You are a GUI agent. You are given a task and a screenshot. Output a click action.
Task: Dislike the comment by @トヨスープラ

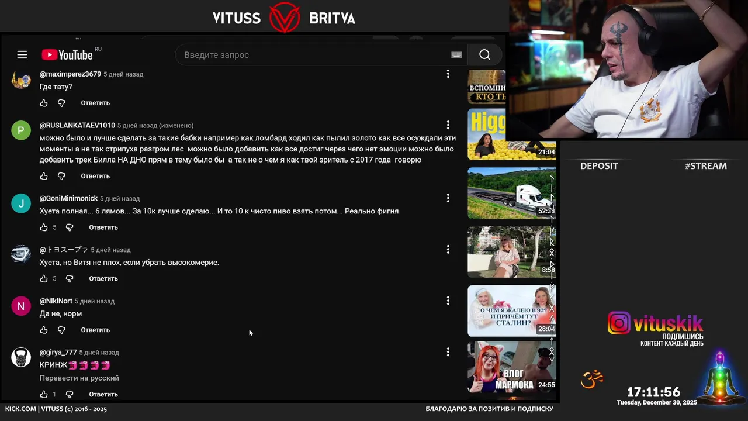(70, 279)
